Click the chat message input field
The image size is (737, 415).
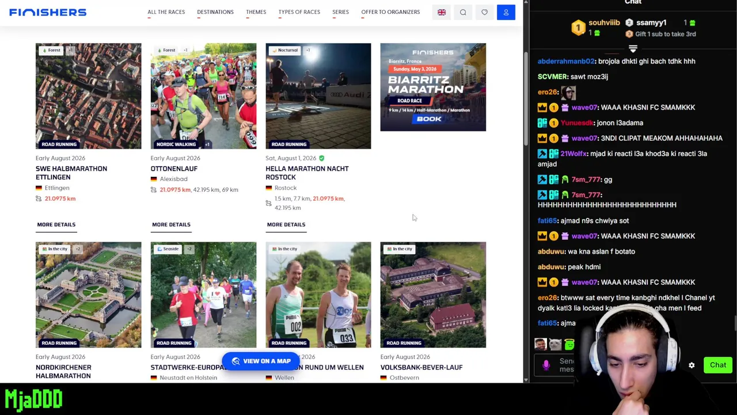567,365
